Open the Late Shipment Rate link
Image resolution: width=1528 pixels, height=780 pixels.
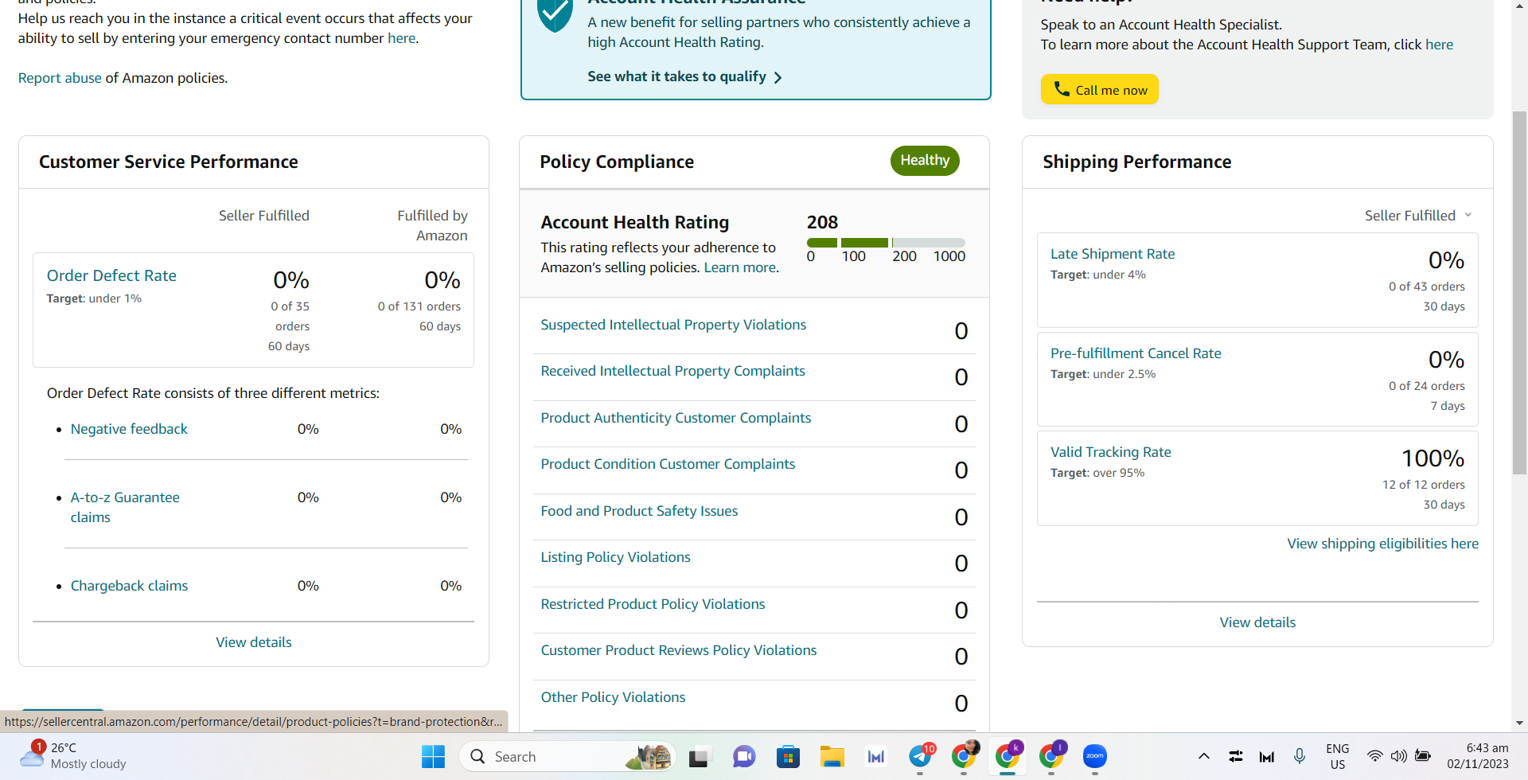coord(1113,254)
